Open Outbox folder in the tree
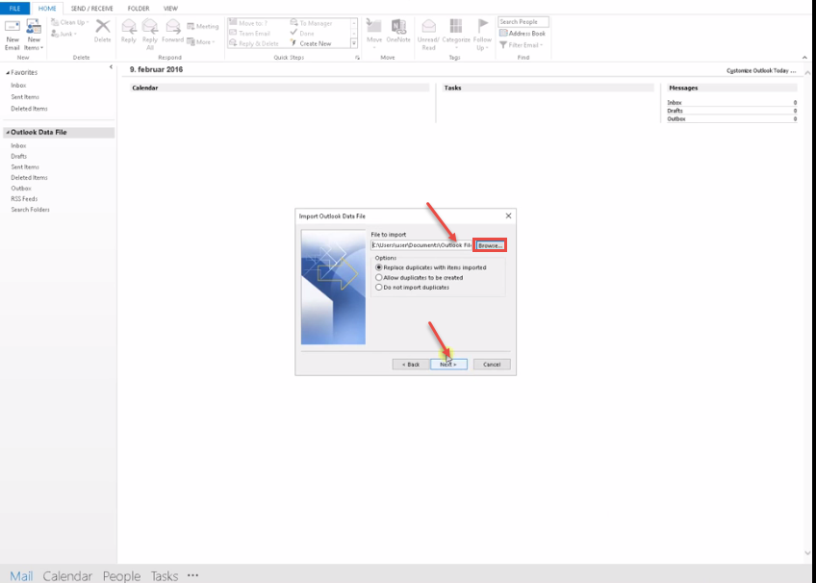The image size is (816, 583). coord(21,189)
